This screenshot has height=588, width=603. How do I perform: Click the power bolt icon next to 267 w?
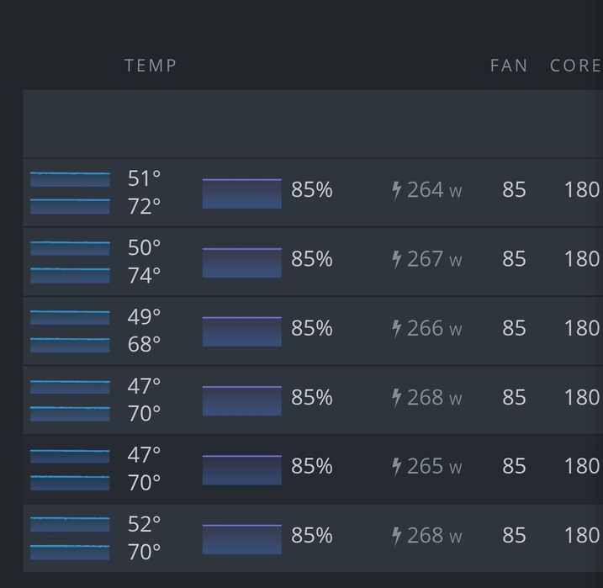[397, 259]
